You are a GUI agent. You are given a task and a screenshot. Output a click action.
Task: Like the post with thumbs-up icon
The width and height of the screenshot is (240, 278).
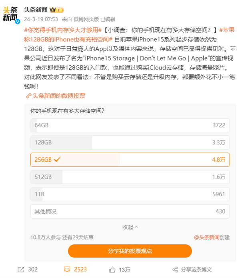point(113,269)
